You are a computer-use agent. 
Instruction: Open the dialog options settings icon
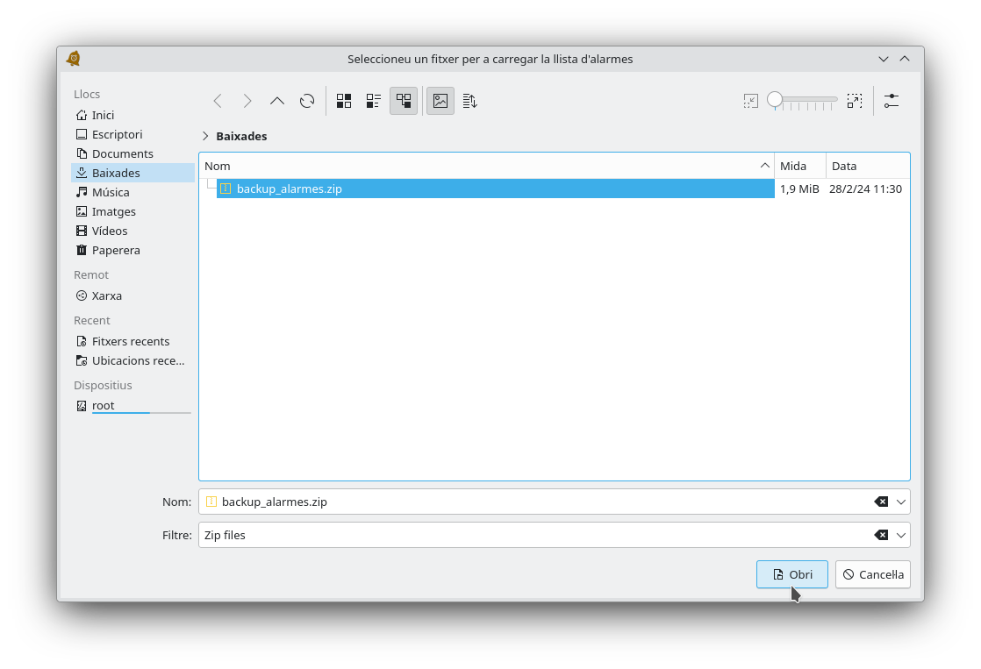pos(891,101)
